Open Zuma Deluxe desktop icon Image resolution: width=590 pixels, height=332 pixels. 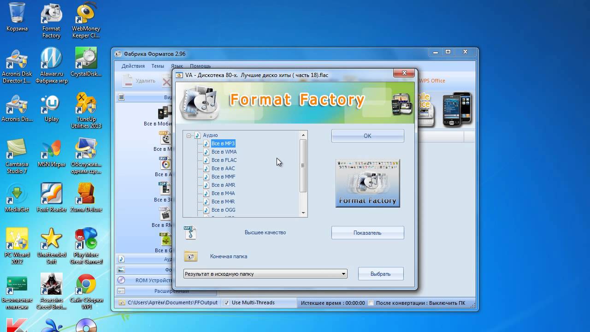click(86, 198)
